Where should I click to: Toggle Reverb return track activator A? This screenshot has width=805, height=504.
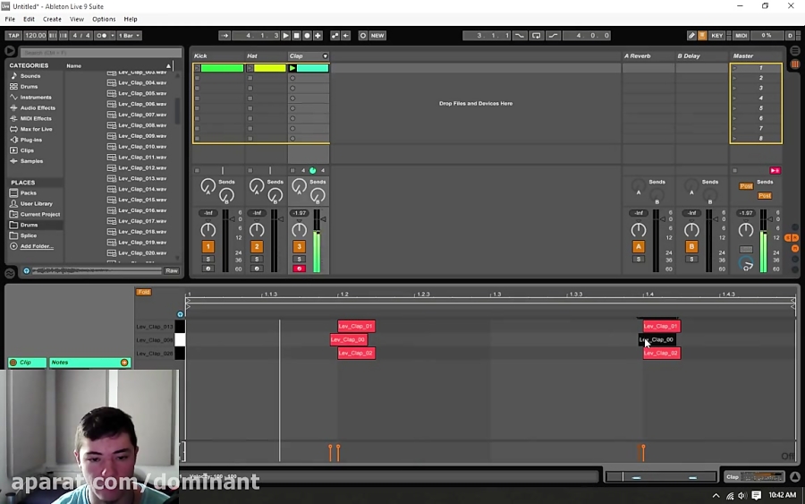click(638, 246)
